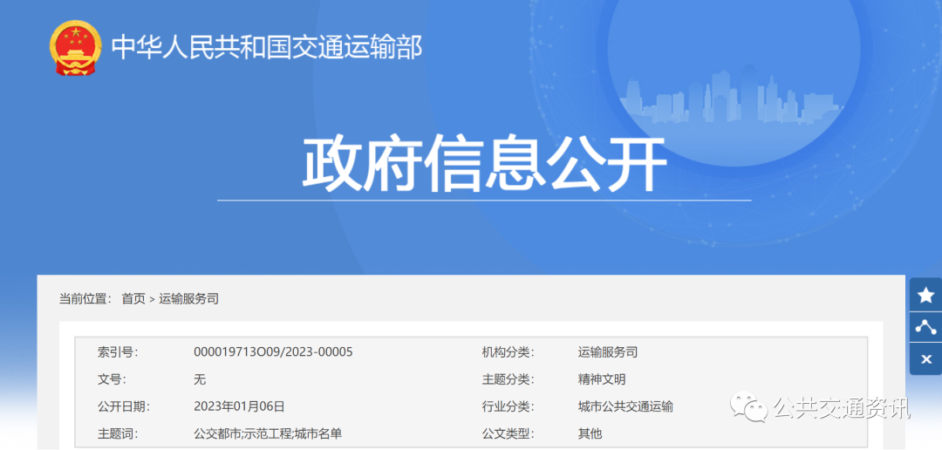The width and height of the screenshot is (942, 450).
Task: Open 运输服务司 in the breadcrumb trail
Action: coord(188,298)
